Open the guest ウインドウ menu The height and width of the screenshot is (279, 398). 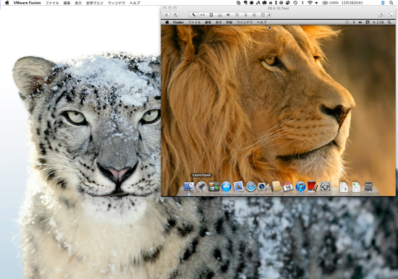coord(245,22)
